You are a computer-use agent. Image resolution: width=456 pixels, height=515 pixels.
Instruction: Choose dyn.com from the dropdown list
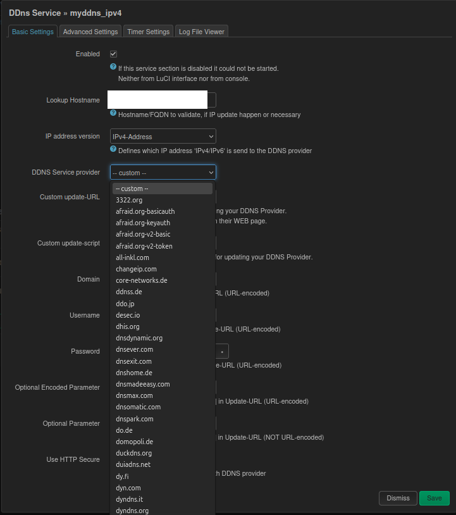[128, 488]
